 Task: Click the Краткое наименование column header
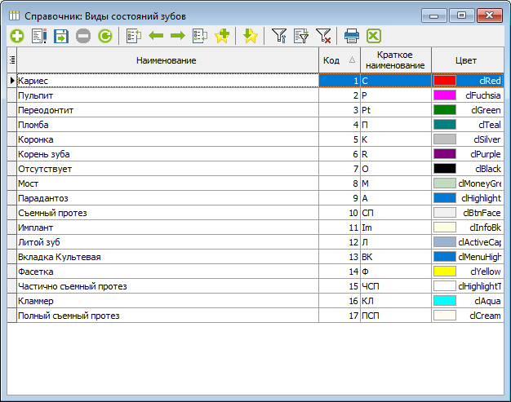tap(395, 60)
